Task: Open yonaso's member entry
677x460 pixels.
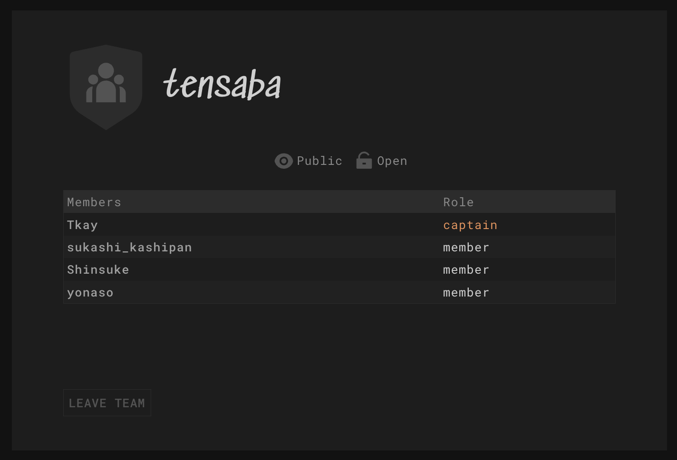Action: (x=90, y=293)
